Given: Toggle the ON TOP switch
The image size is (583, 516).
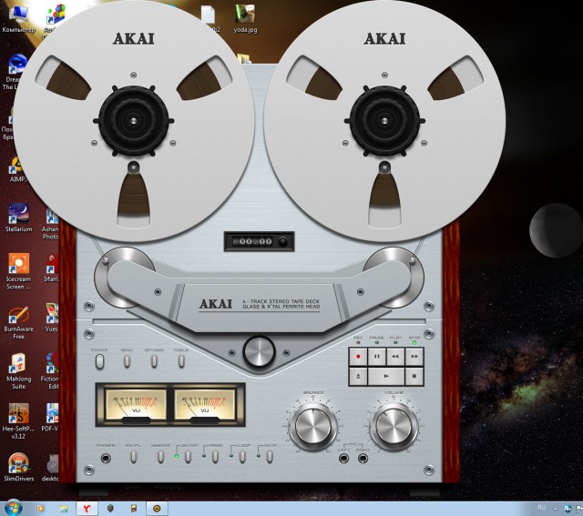Looking at the screenshot, I should tap(189, 457).
